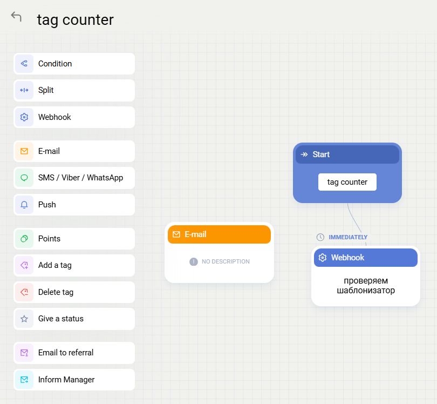Select the Start node header
Viewport: 437px width, 404px height.
(347, 154)
